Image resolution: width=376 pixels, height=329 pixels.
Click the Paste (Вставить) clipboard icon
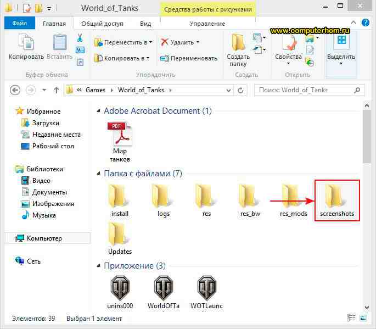point(59,43)
